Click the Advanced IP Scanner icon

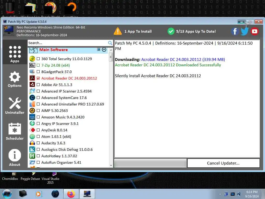(32, 91)
